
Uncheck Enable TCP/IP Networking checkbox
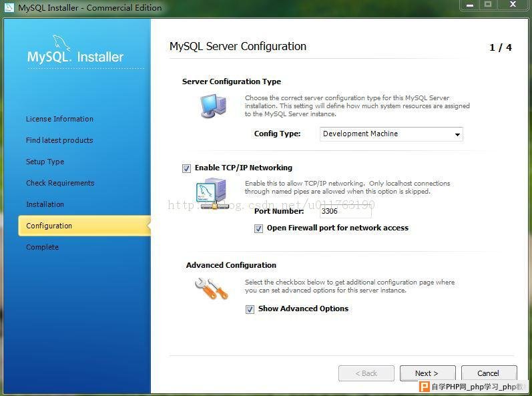click(x=186, y=168)
